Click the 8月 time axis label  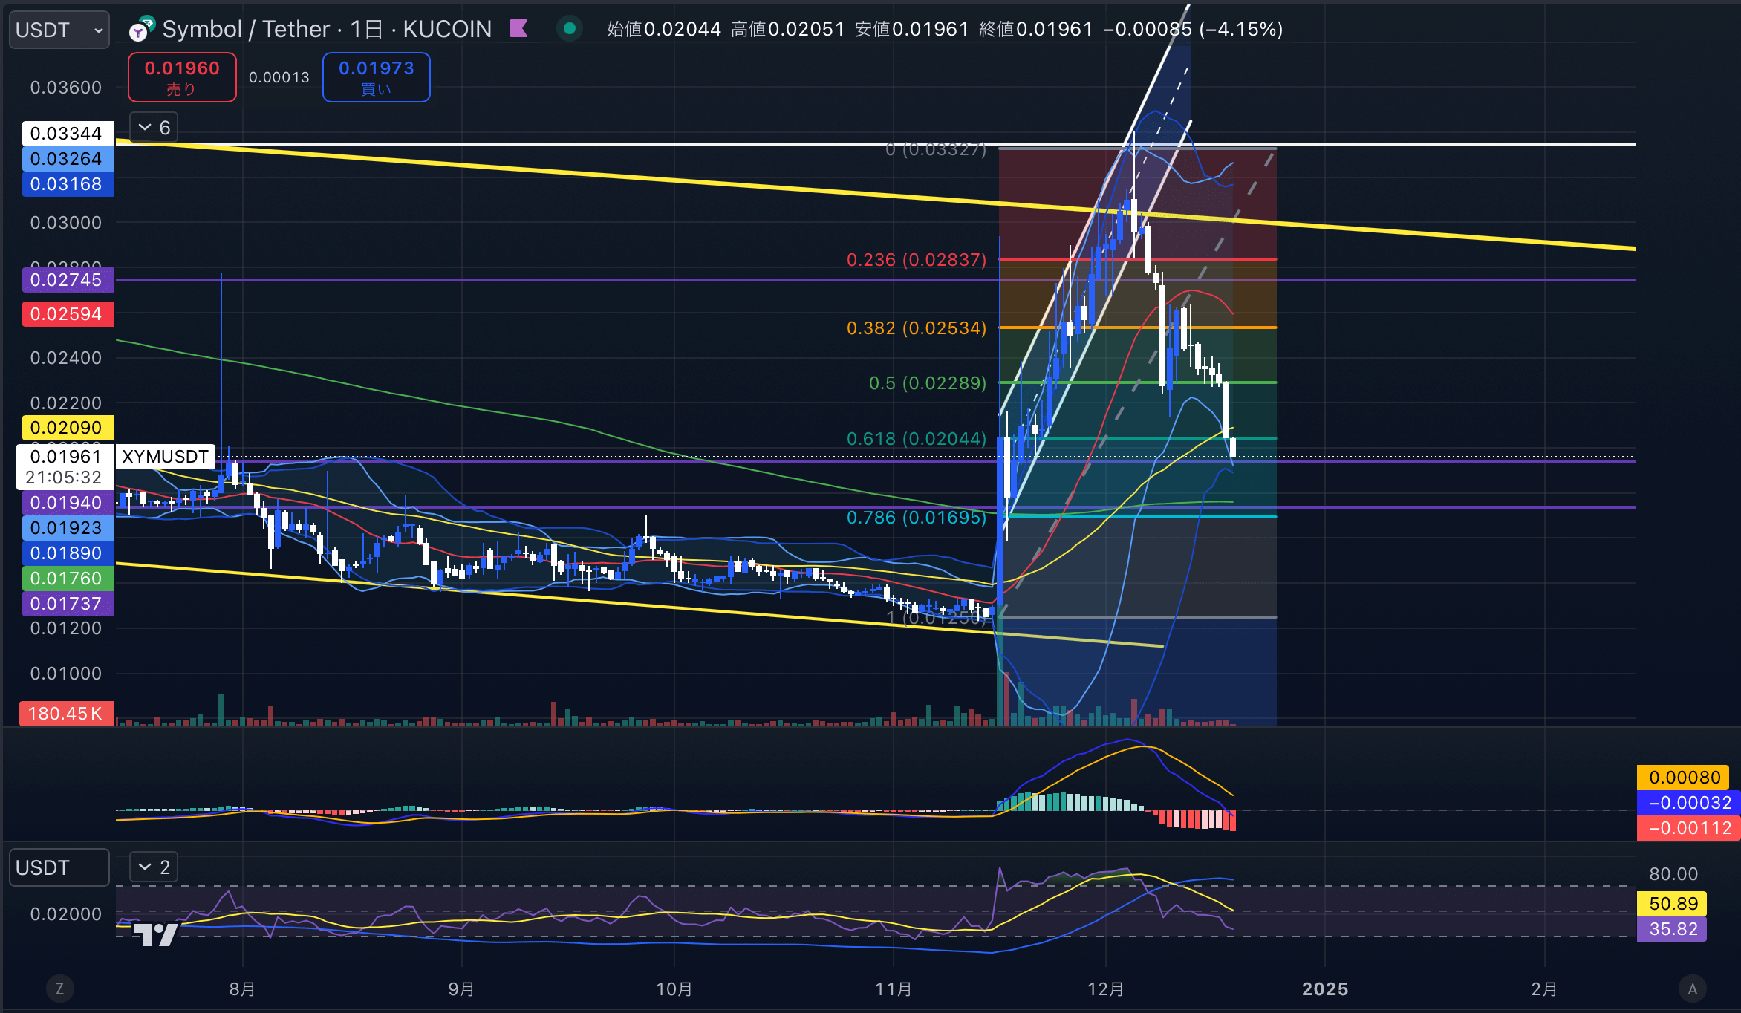(242, 989)
